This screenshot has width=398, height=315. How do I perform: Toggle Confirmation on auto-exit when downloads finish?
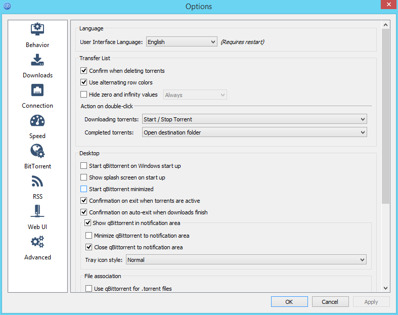tap(84, 212)
